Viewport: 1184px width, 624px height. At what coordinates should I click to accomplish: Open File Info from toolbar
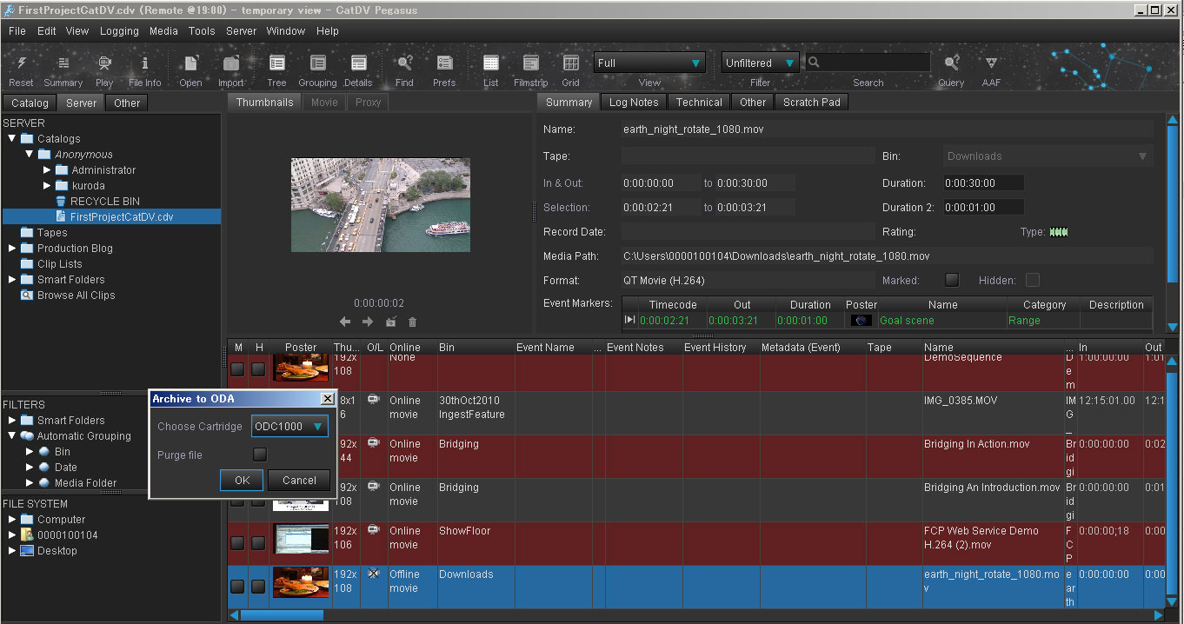pos(145,63)
